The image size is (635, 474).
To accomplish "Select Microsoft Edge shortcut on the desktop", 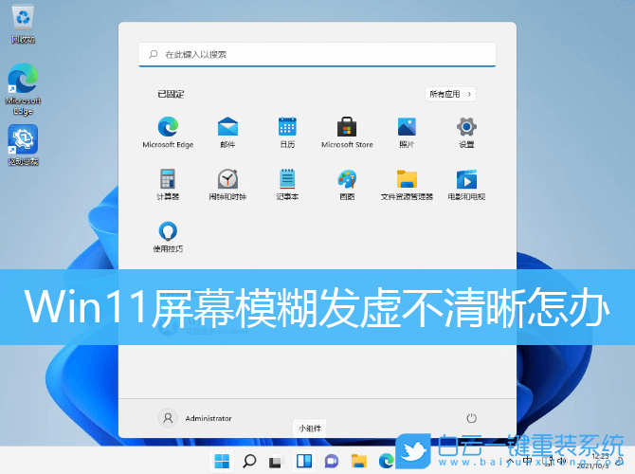I will click(23, 89).
